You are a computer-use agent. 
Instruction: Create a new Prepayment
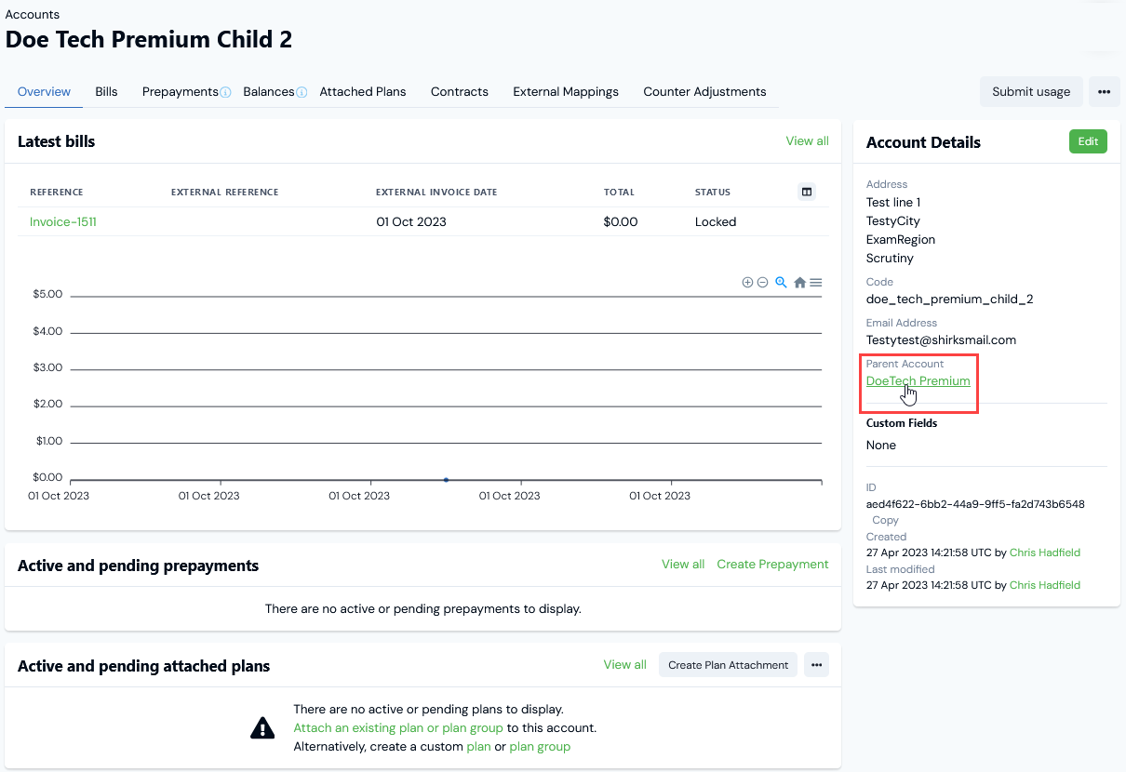point(772,564)
